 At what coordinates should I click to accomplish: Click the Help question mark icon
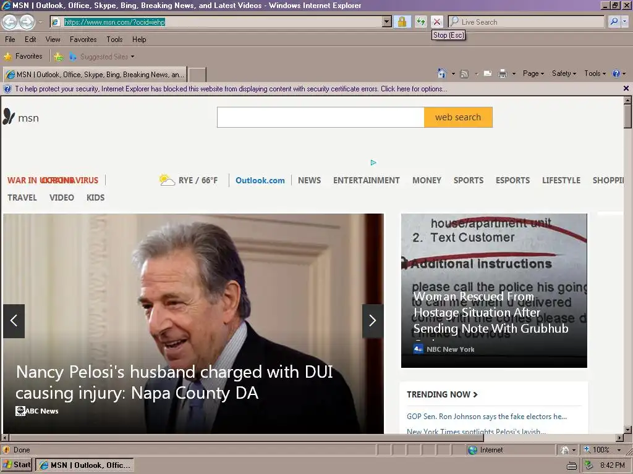click(x=616, y=73)
